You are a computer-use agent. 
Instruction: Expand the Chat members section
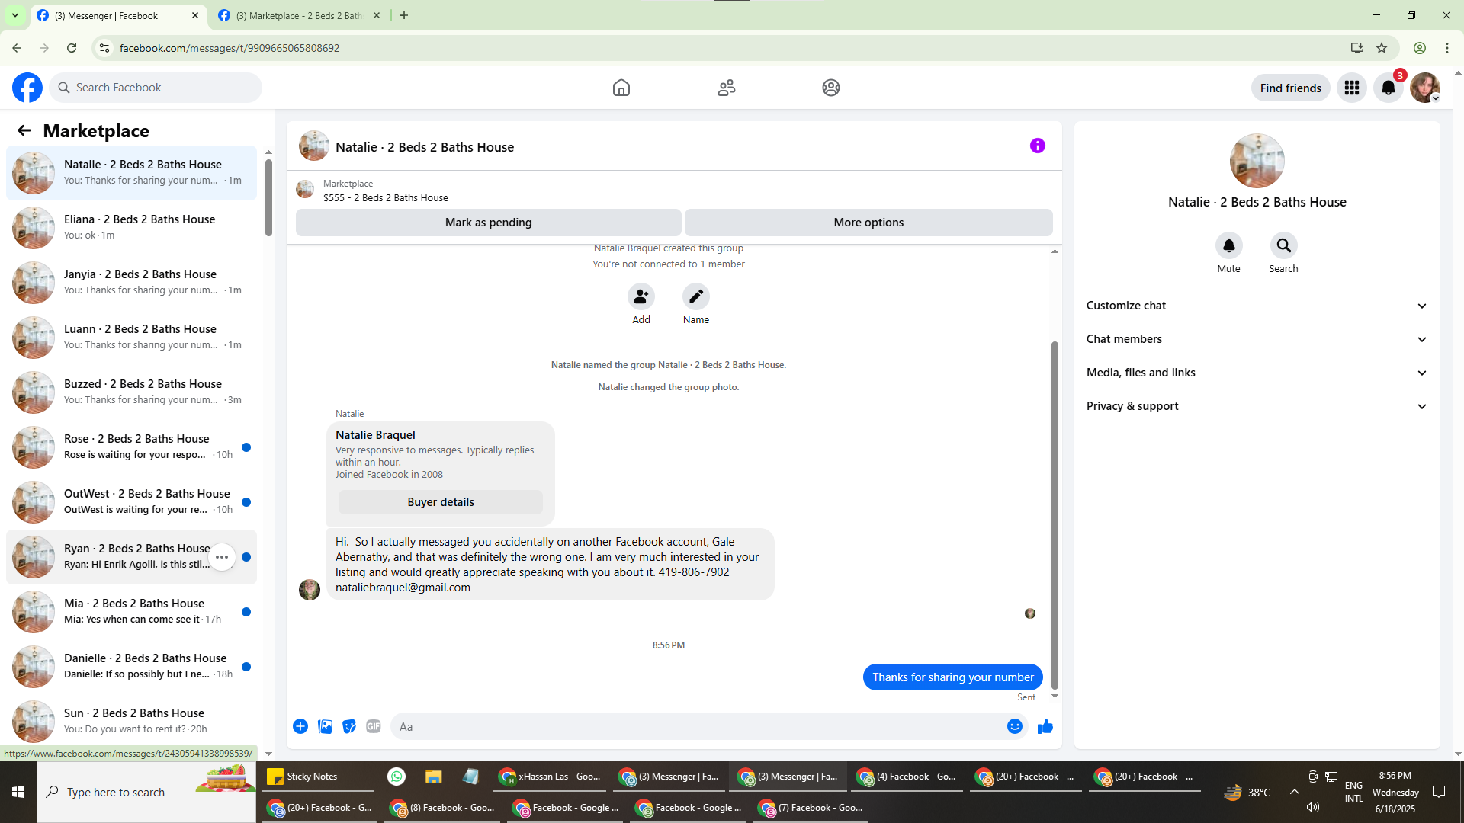coord(1257,339)
